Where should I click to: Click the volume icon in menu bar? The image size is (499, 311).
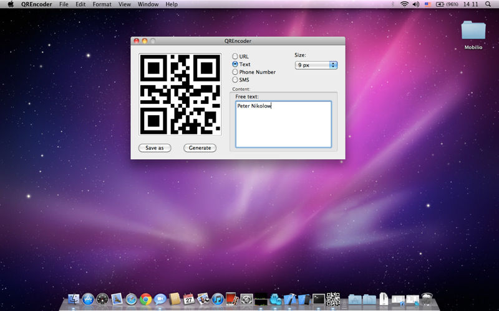pyautogui.click(x=415, y=4)
